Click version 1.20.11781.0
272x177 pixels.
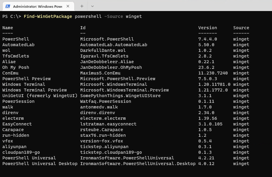[x=214, y=84]
